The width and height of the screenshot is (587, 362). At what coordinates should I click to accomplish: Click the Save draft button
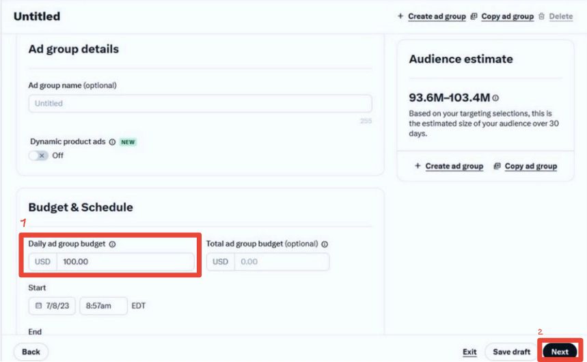tap(511, 352)
